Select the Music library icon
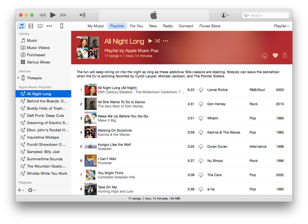308x224 pixels. pyautogui.click(x=21, y=26)
